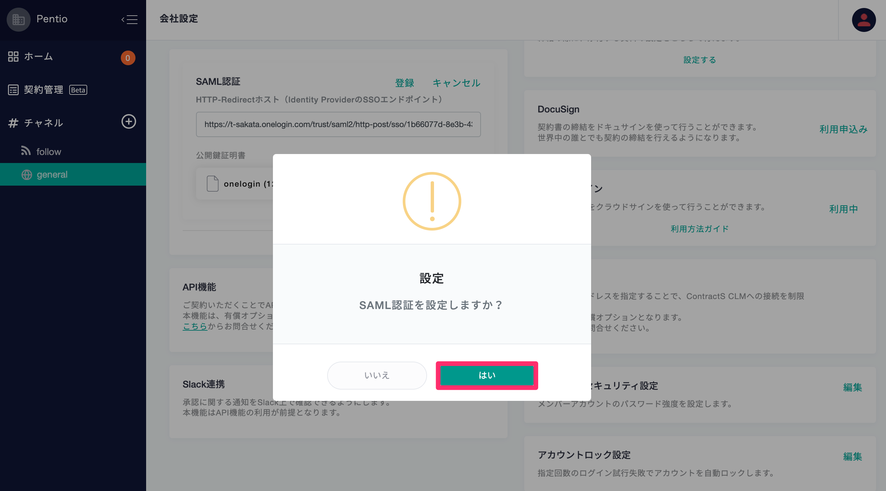Click SAML認証を設定しますか？ dialog text

(x=432, y=305)
